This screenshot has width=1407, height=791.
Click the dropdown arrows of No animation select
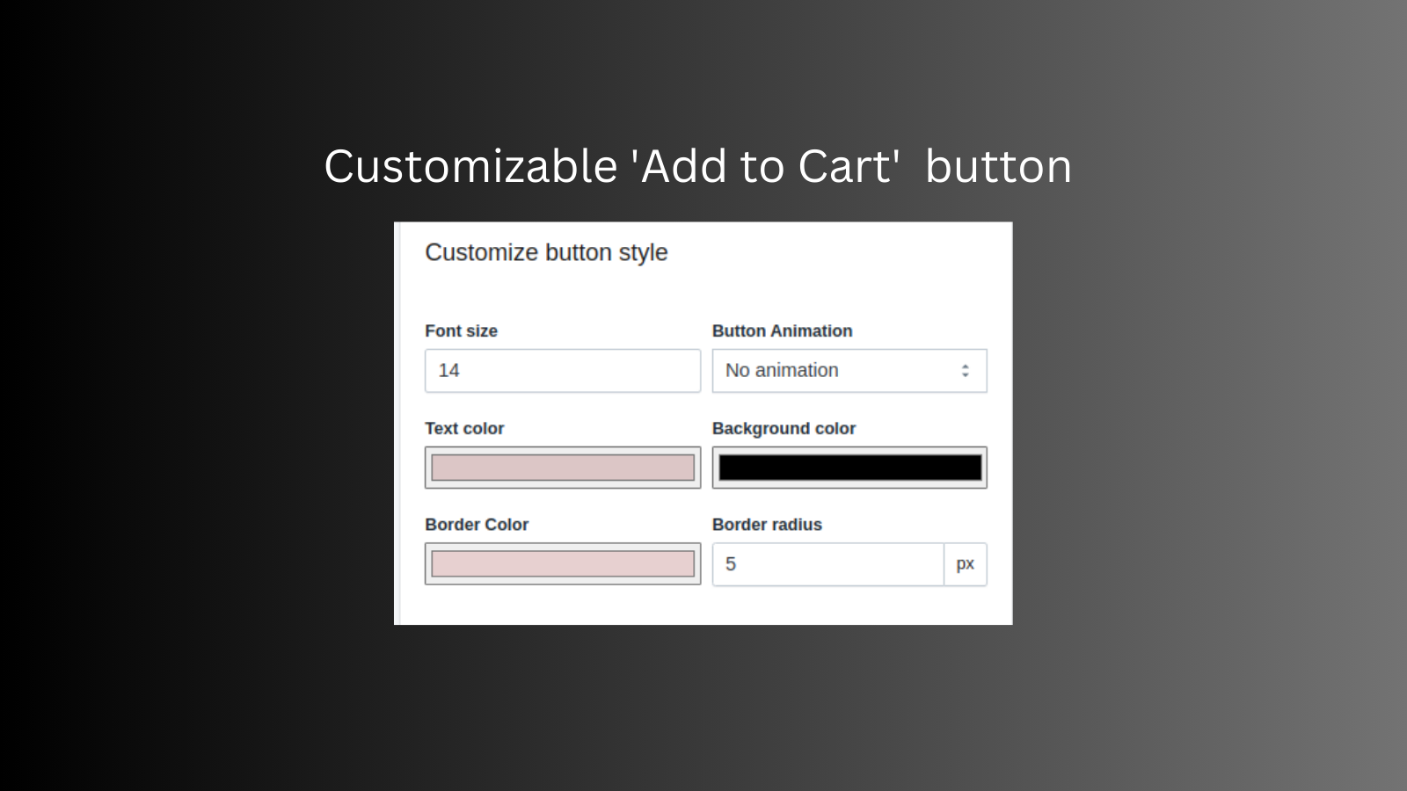point(965,371)
